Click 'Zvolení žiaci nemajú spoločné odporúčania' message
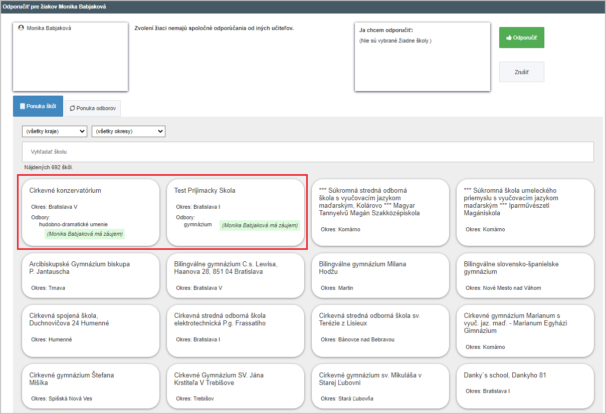606x414 pixels. 214,28
